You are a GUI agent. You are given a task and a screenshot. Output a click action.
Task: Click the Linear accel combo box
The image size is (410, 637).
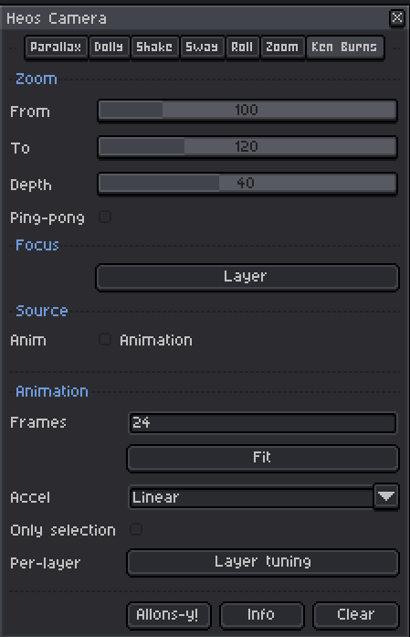click(252, 497)
